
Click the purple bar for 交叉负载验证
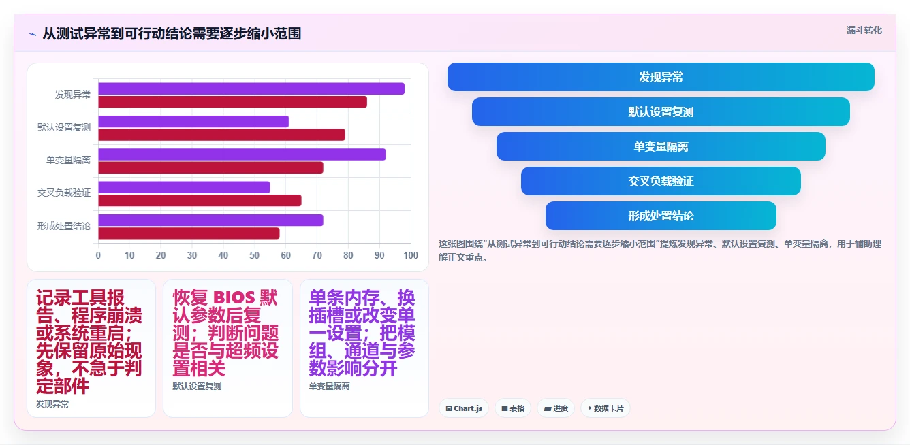pyautogui.click(x=185, y=187)
